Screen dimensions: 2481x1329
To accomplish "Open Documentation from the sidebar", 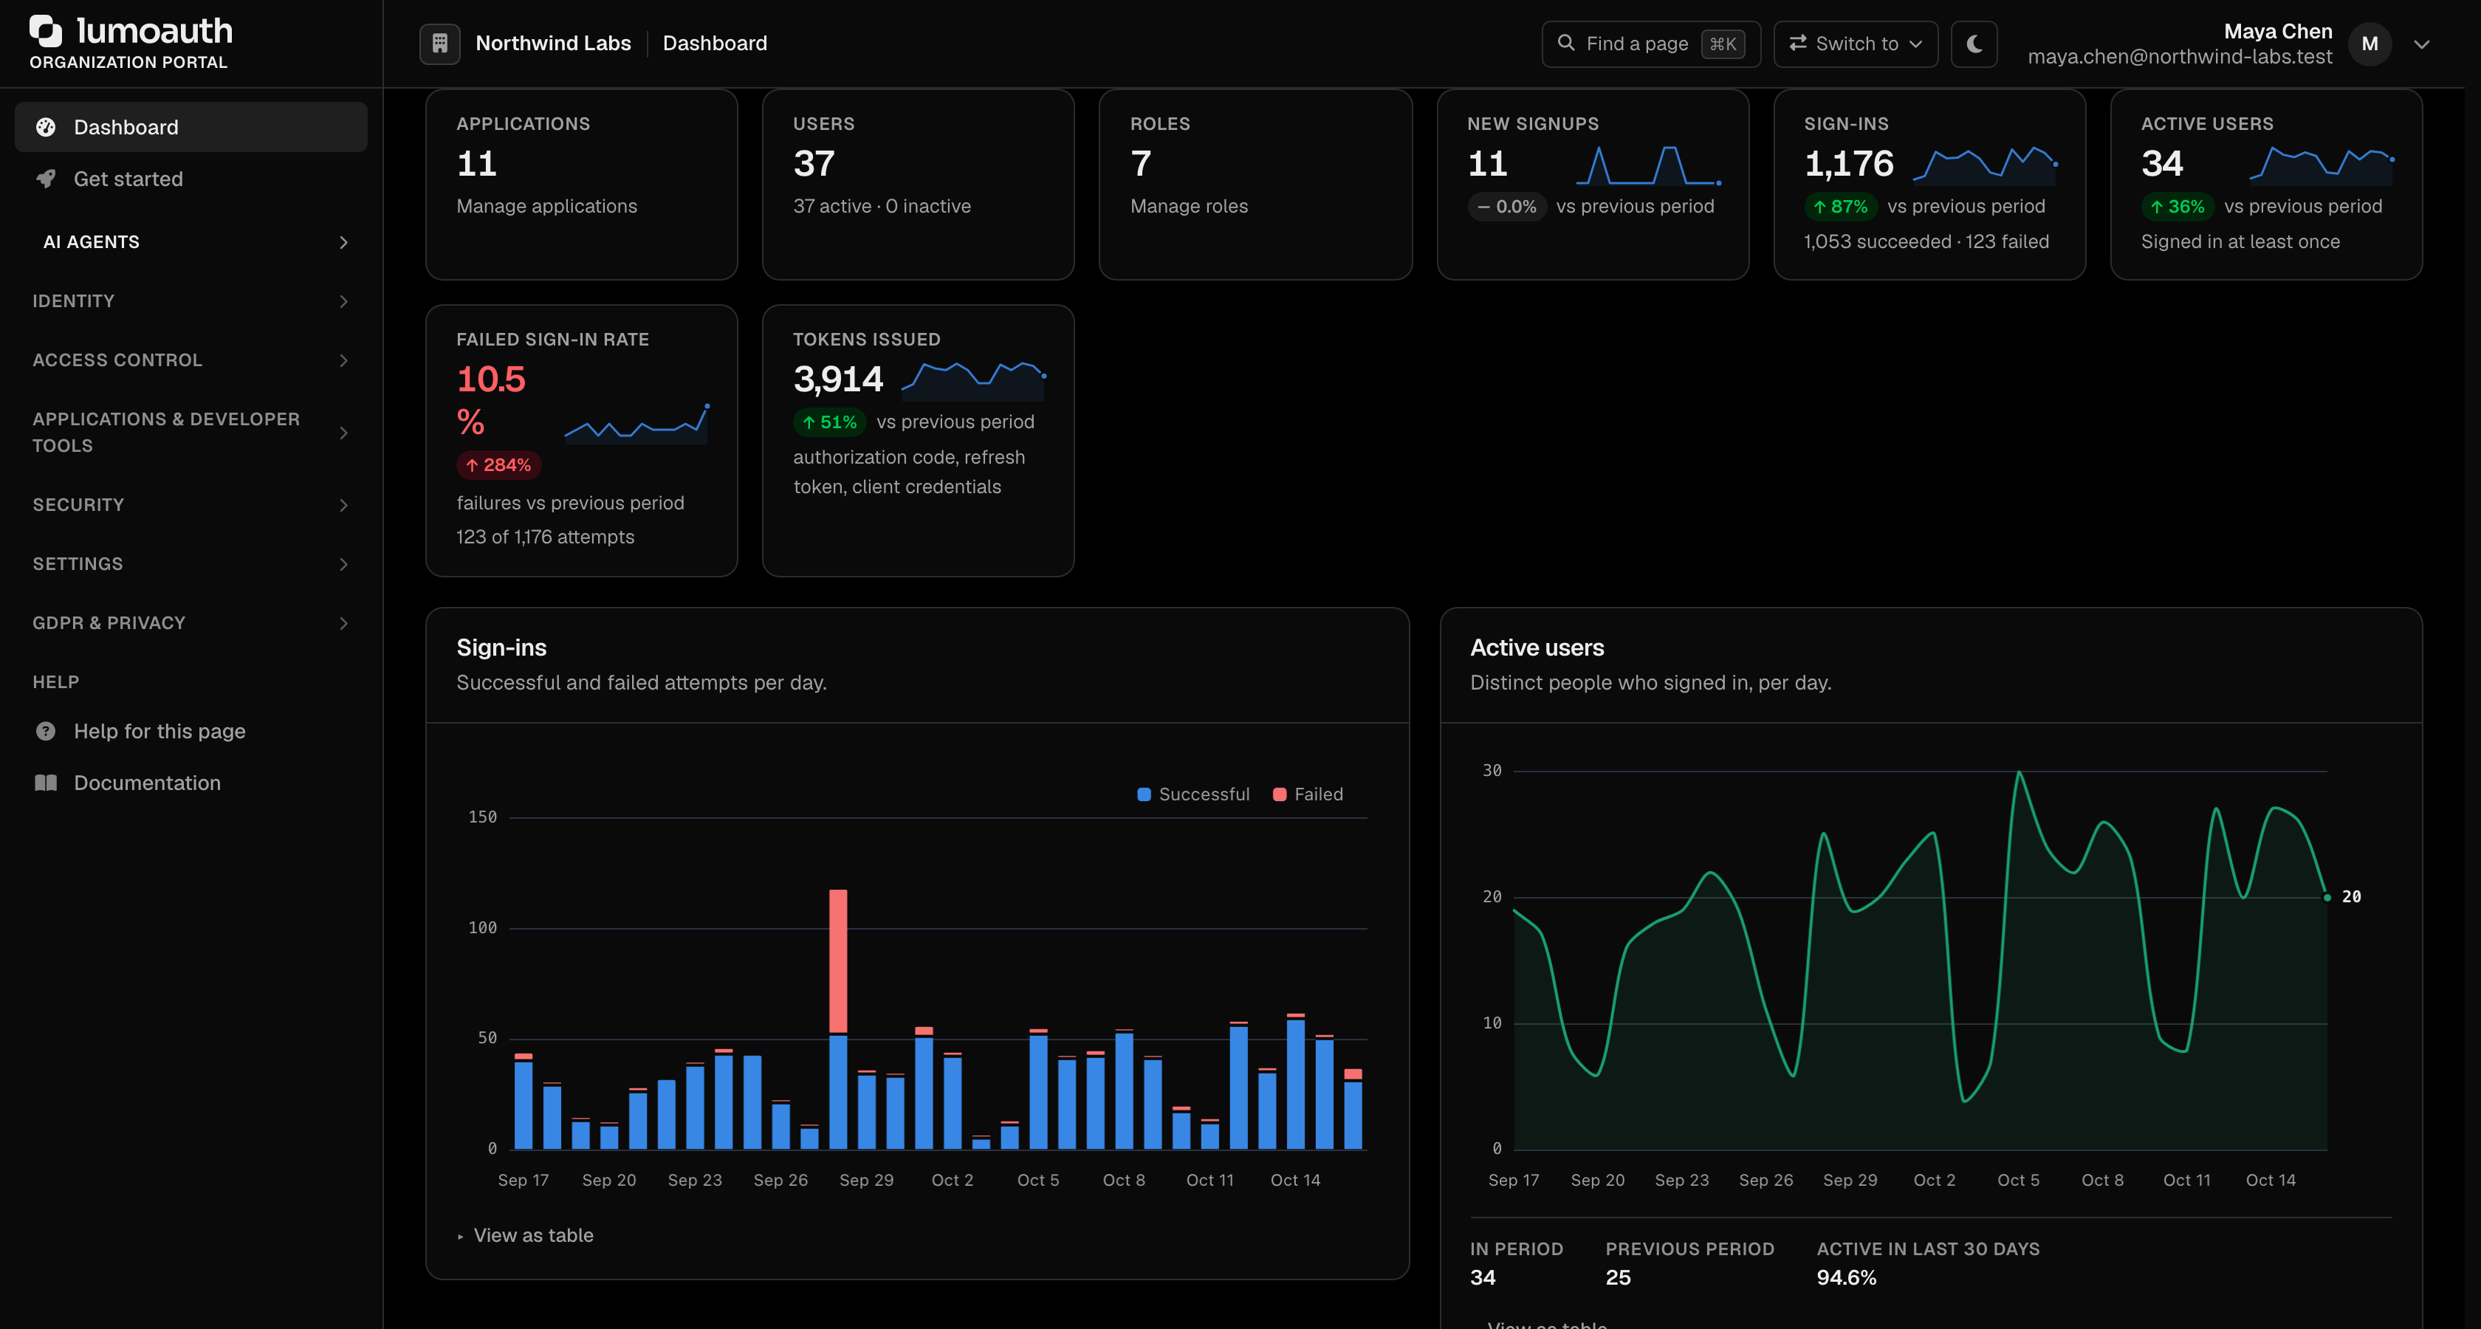I will 192,783.
